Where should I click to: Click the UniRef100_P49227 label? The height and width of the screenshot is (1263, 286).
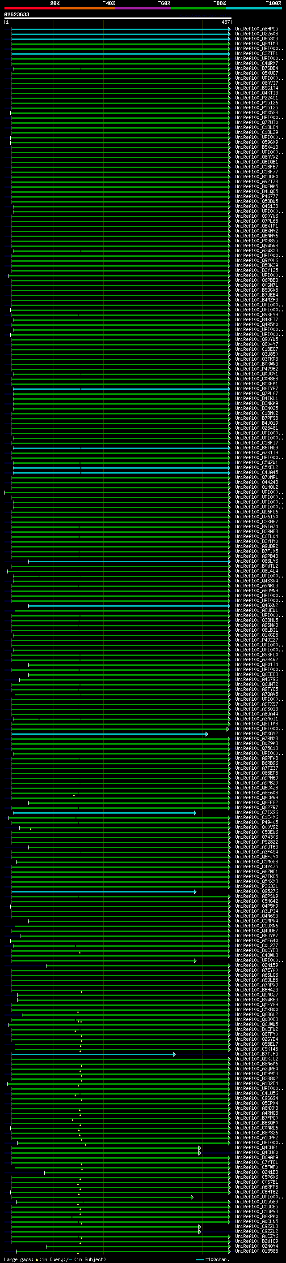[257, 640]
